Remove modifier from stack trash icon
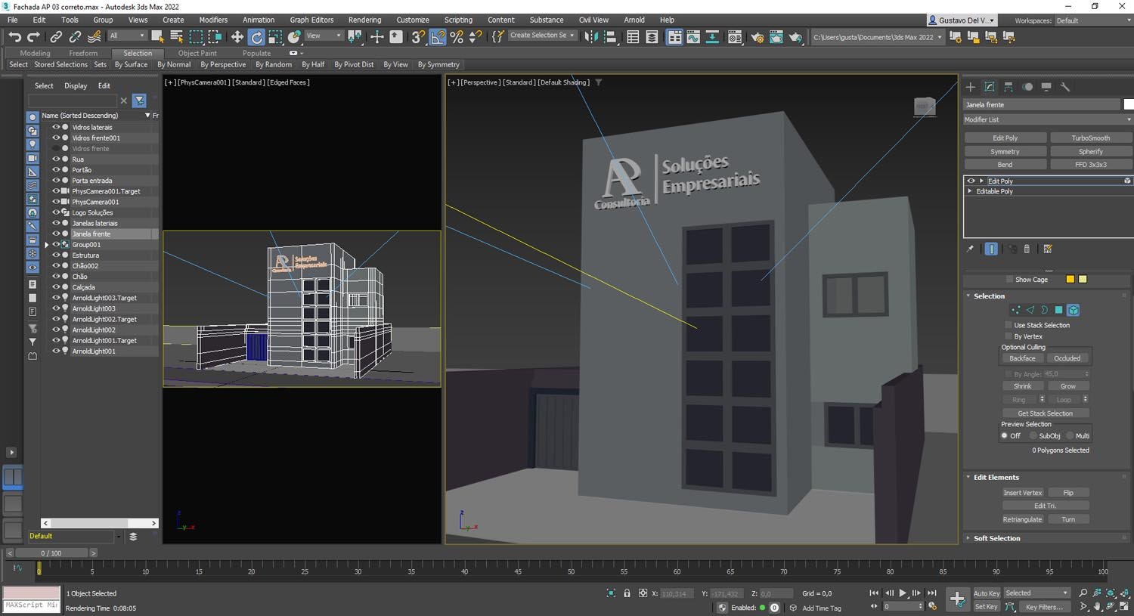The height and width of the screenshot is (616, 1134). coord(1027,249)
